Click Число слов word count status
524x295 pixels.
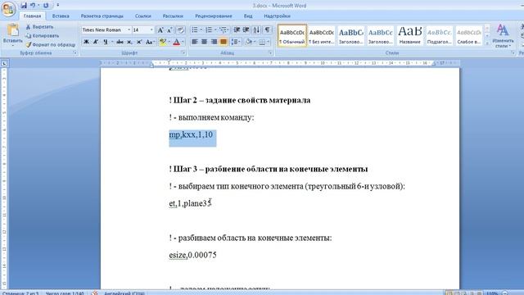pyautogui.click(x=65, y=293)
